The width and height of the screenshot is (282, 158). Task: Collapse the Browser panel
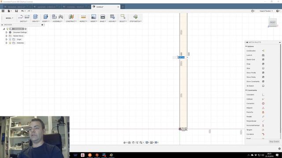point(2,25)
